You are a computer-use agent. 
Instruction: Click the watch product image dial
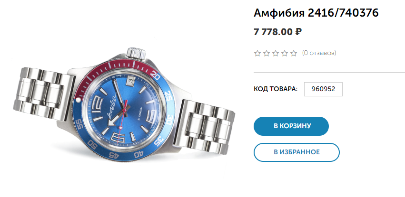pos(125,110)
